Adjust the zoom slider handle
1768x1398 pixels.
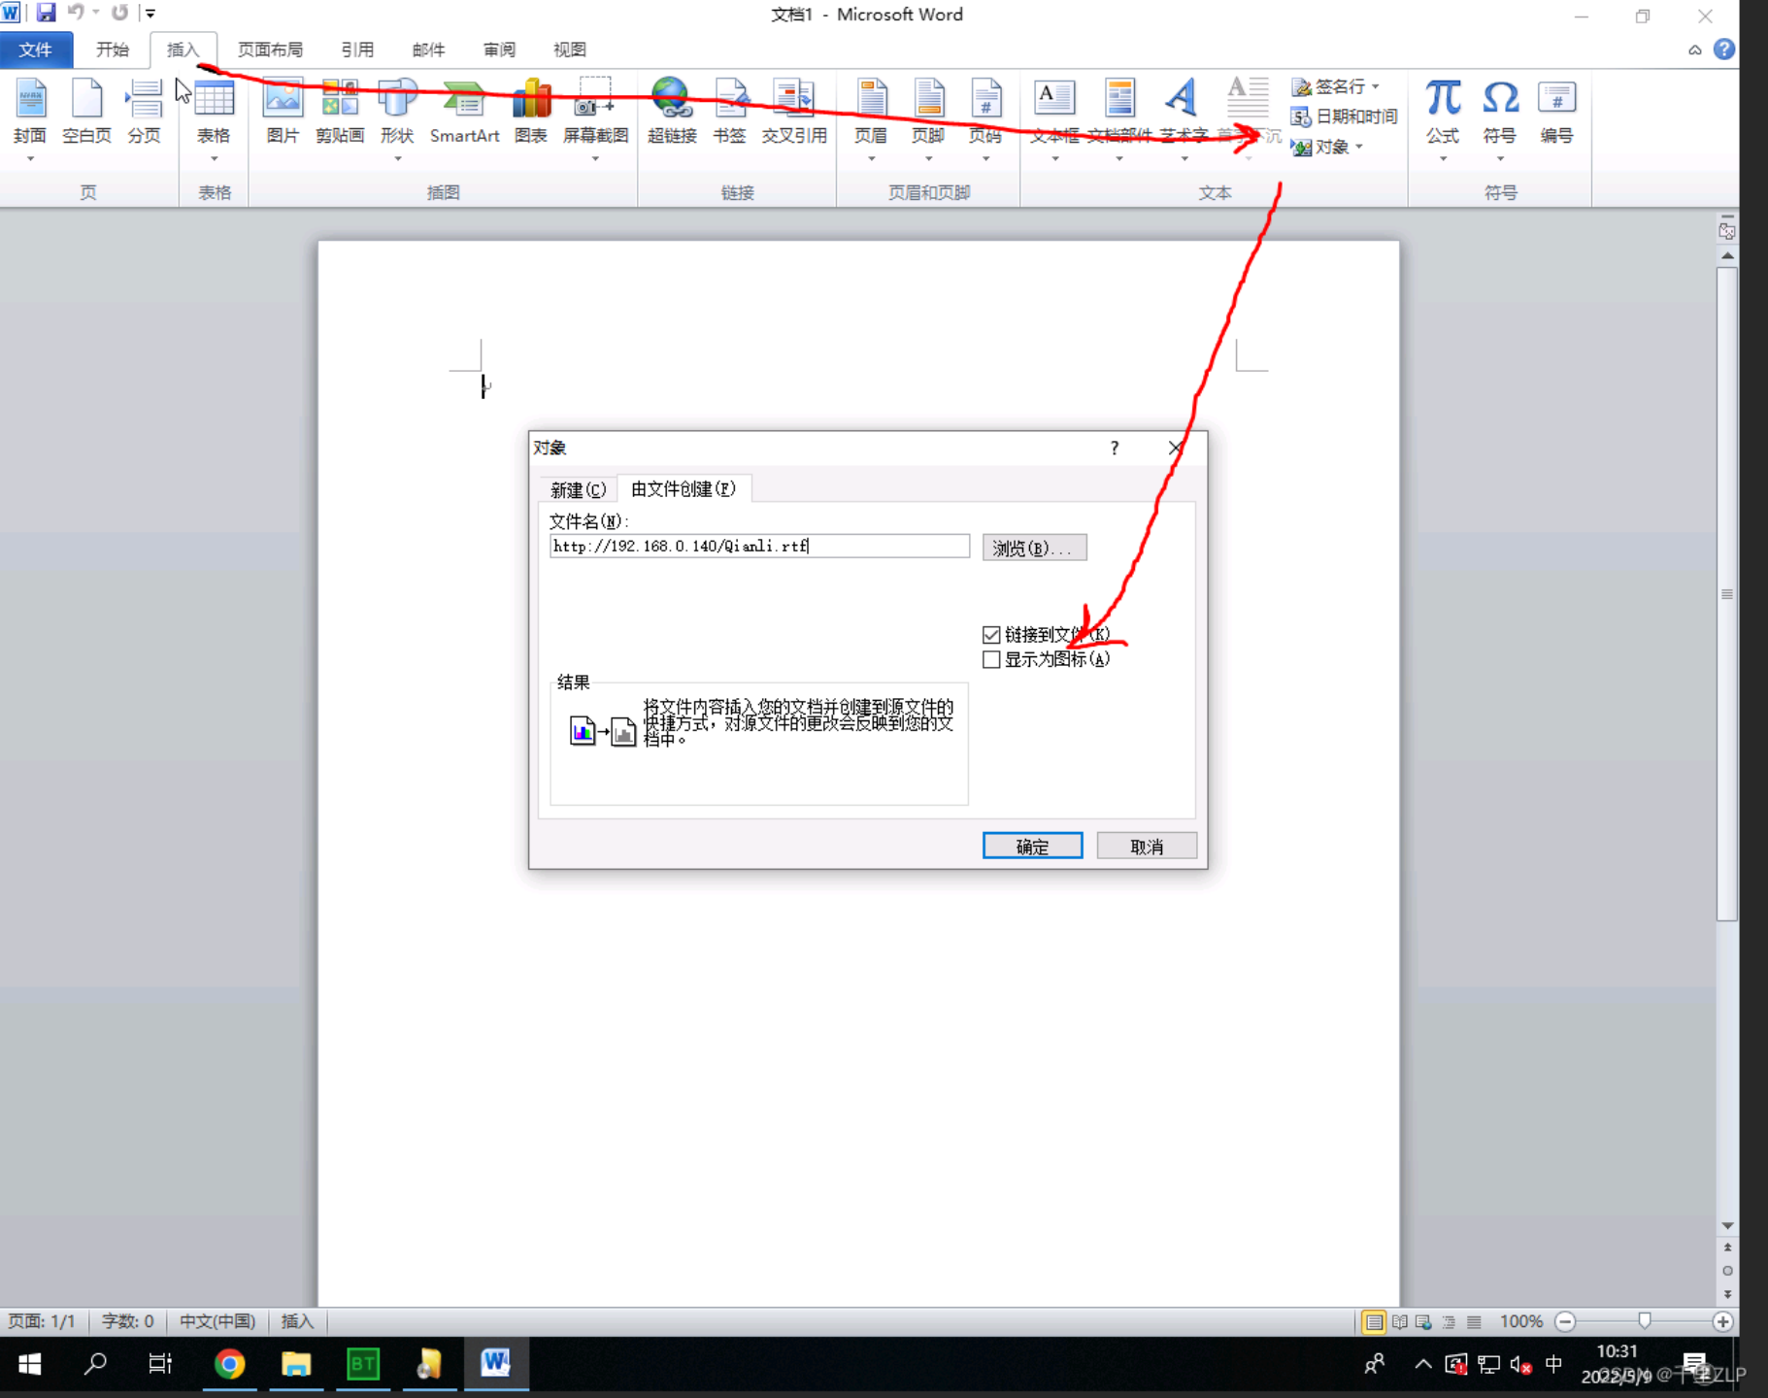(1645, 1321)
